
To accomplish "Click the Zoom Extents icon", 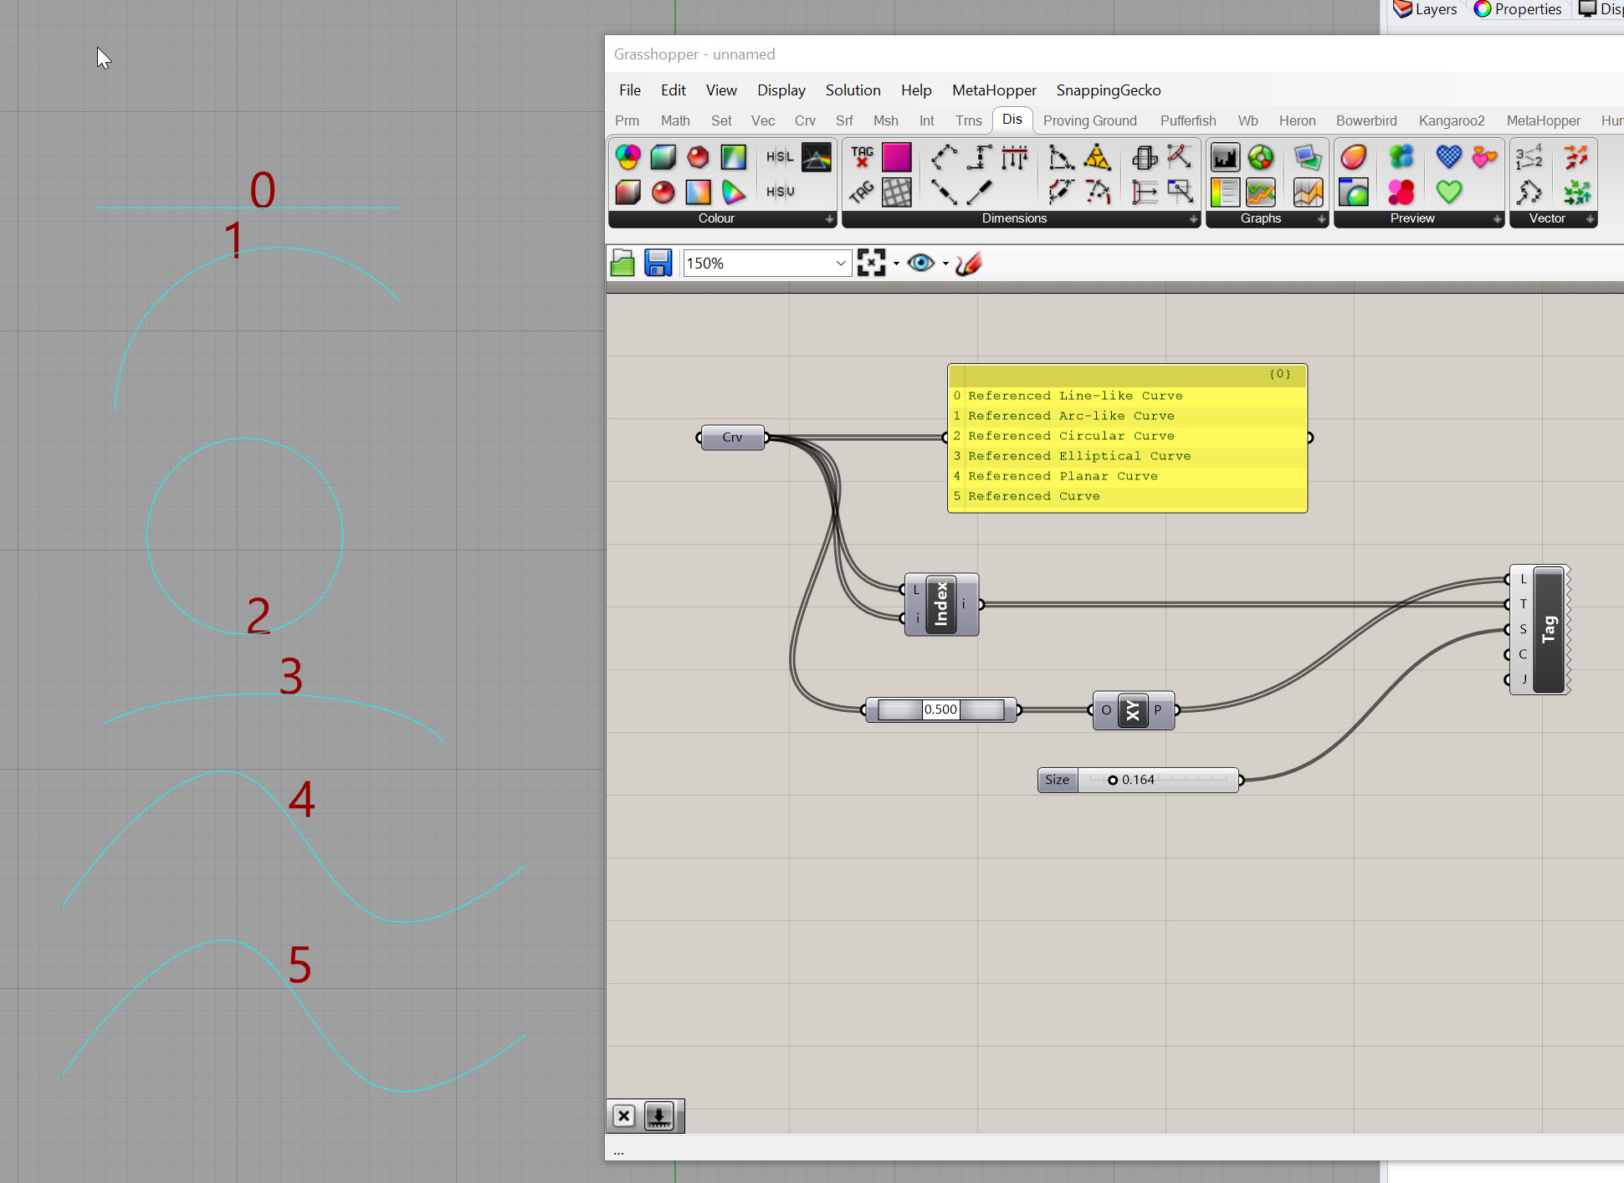I will pyautogui.click(x=871, y=264).
